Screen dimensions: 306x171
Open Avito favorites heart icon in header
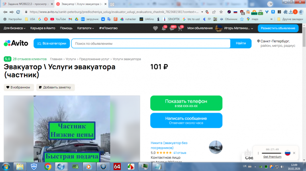point(155,29)
